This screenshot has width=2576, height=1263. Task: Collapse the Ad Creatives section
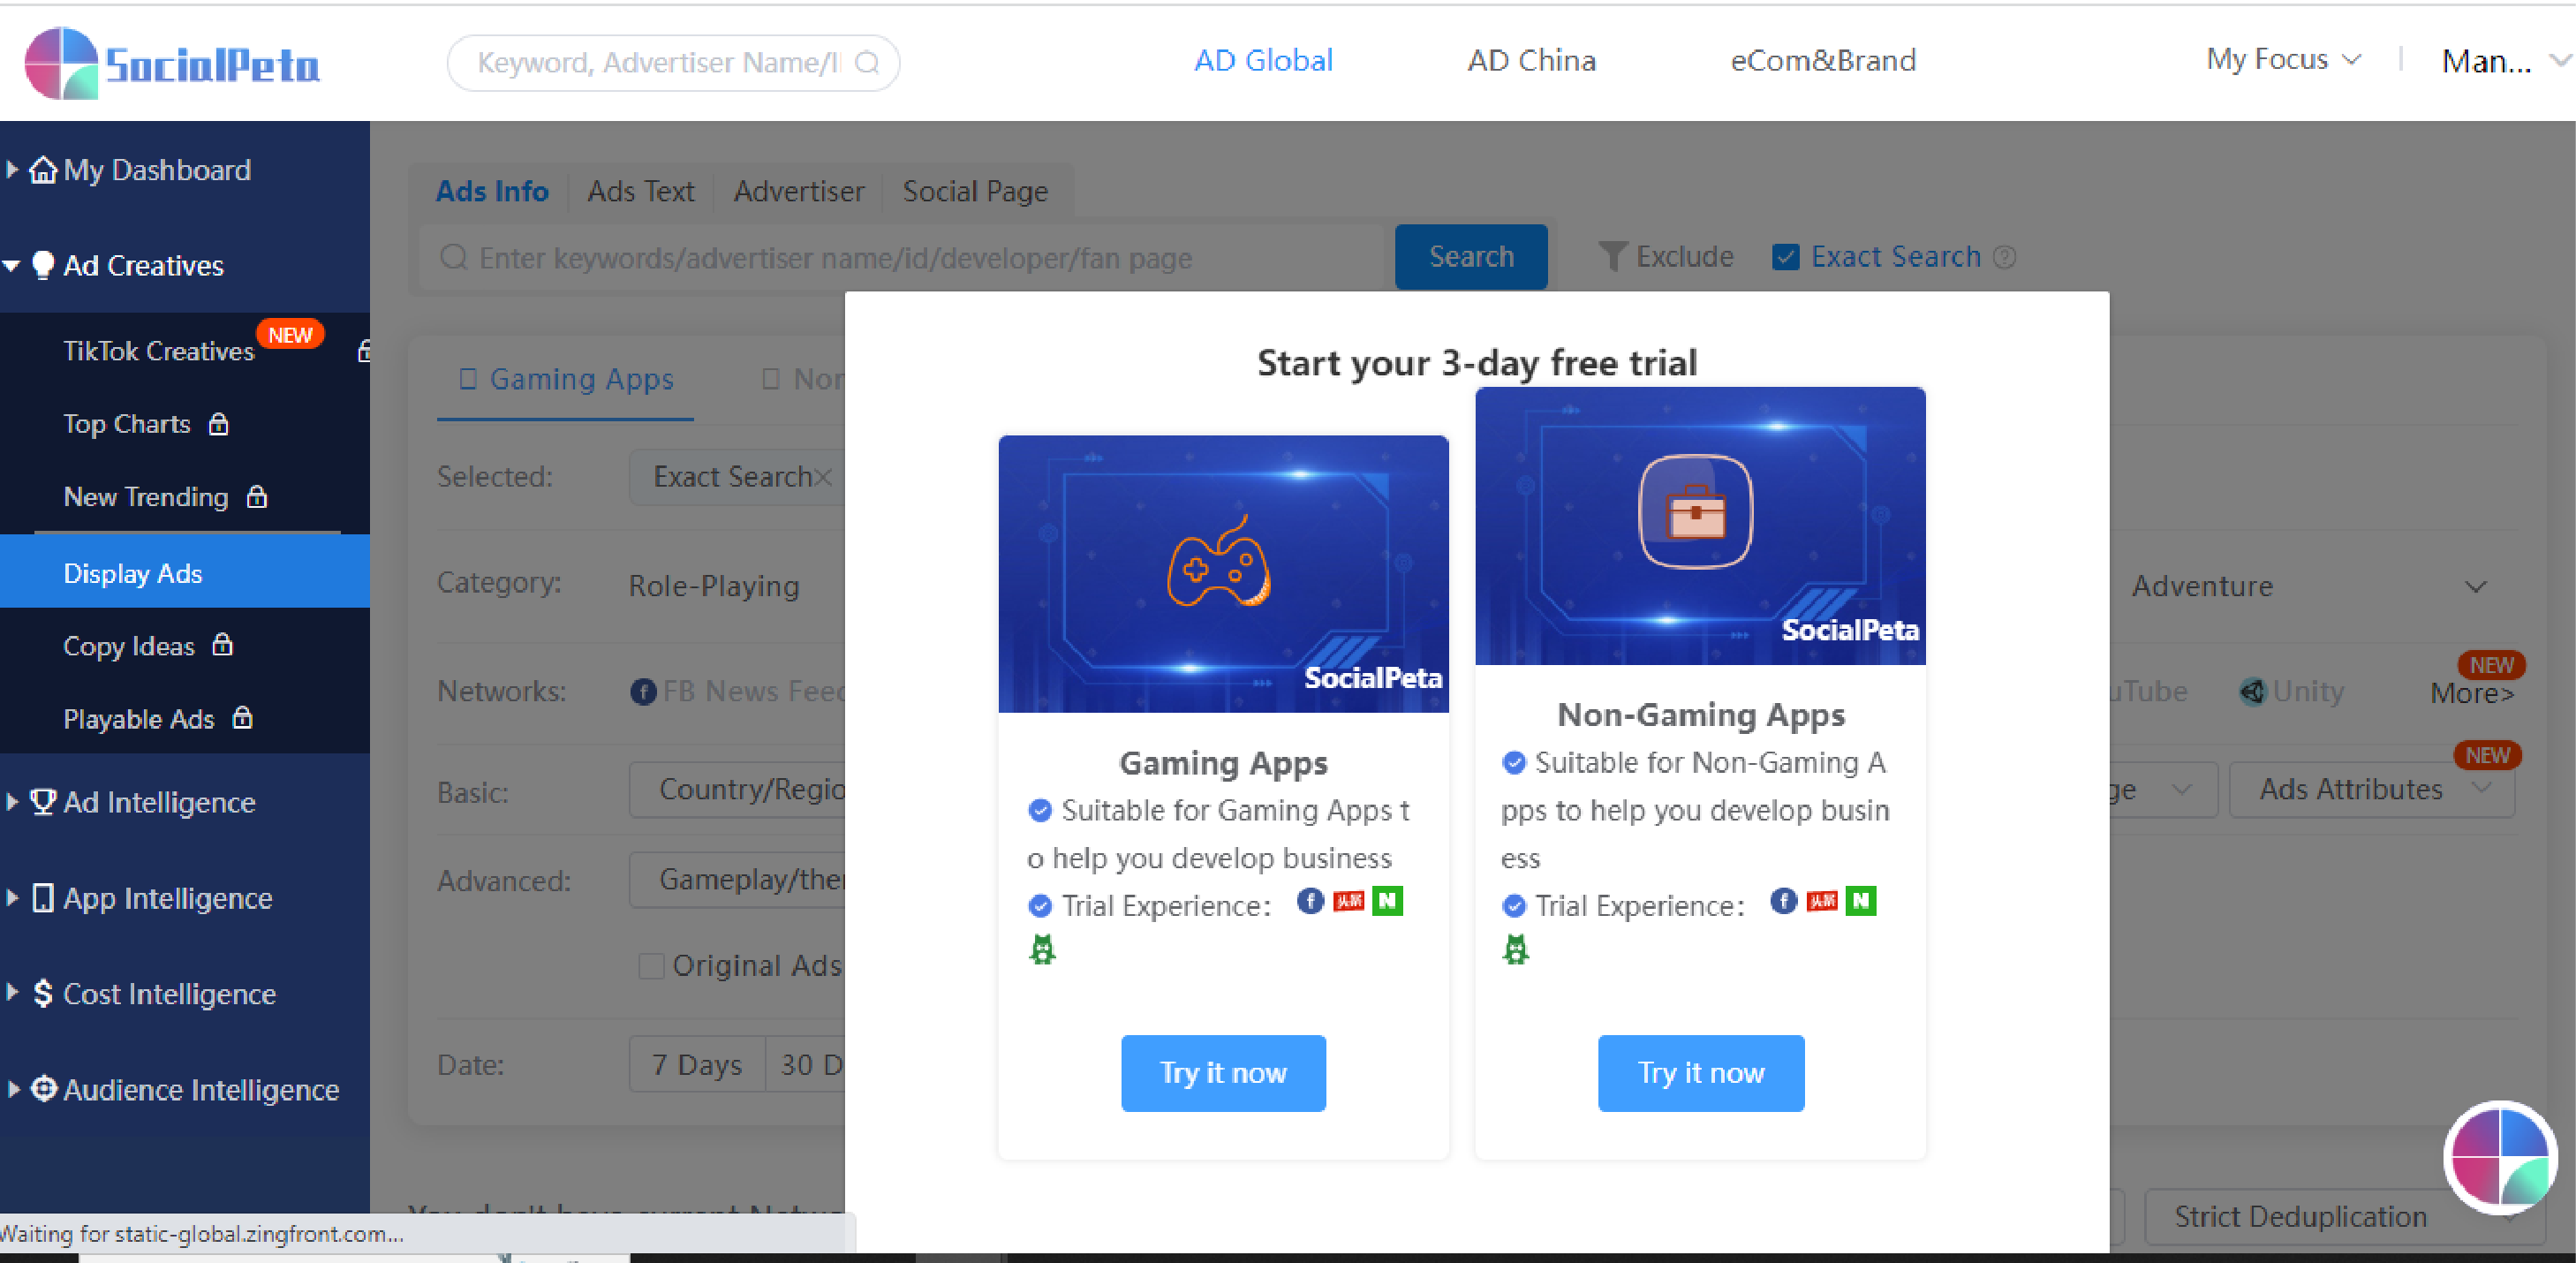(x=12, y=266)
